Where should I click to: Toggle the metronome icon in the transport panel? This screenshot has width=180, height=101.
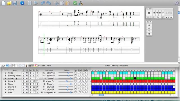point(157,17)
